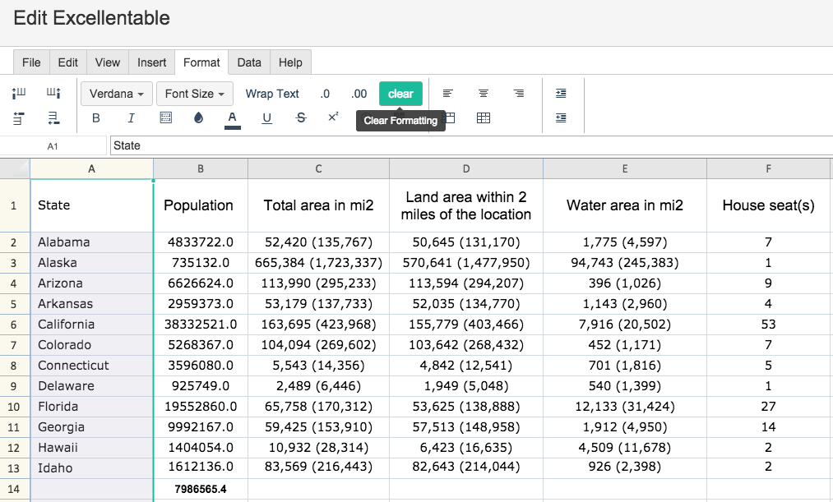Toggle bold formatting

pyautogui.click(x=96, y=118)
